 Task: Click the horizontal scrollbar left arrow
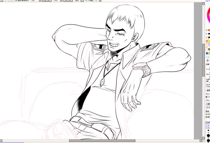tap(1, 141)
